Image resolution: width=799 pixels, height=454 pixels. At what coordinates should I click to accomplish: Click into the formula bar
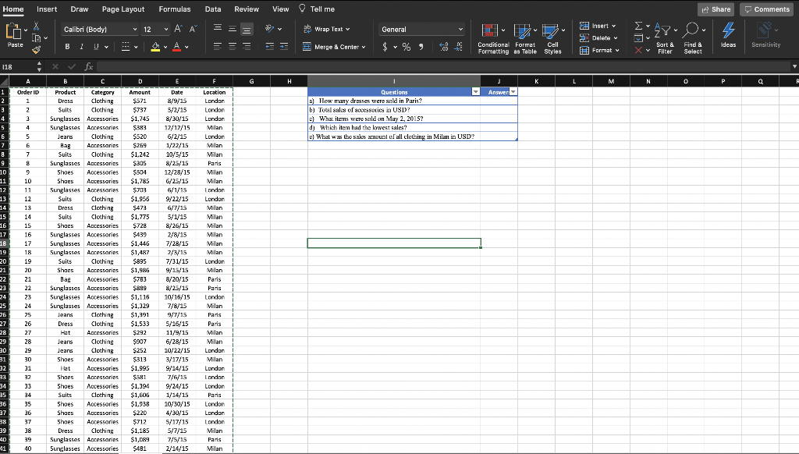(x=443, y=67)
